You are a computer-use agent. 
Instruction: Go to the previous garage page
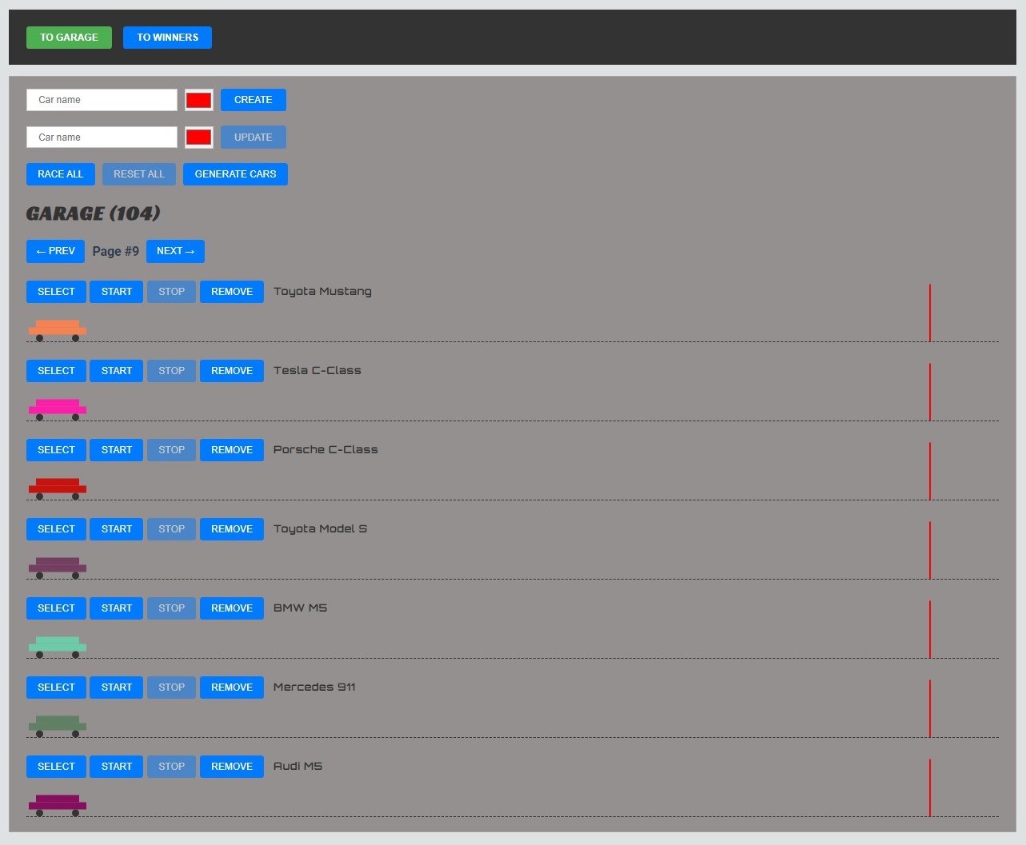coord(56,251)
